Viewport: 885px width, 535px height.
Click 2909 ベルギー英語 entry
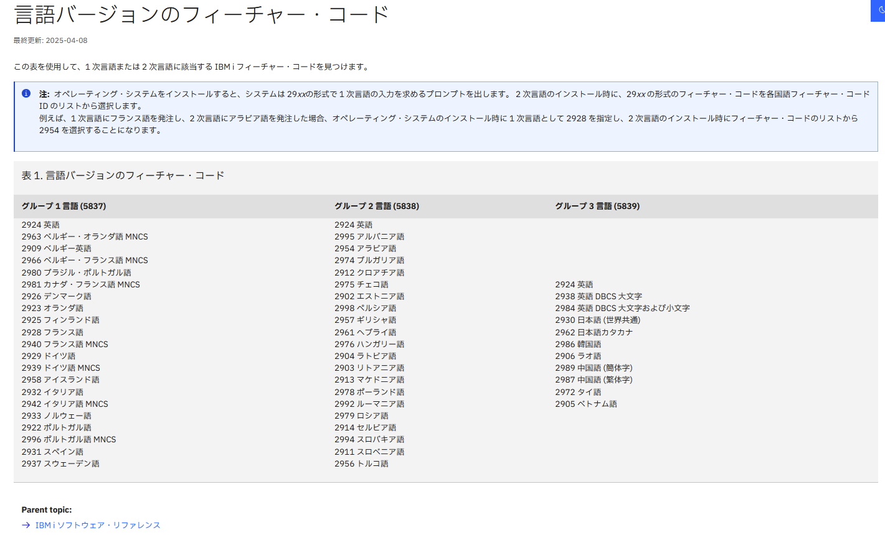point(57,248)
